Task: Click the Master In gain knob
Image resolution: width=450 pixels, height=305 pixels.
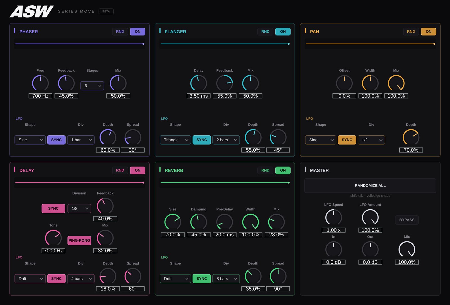Action: click(334, 249)
